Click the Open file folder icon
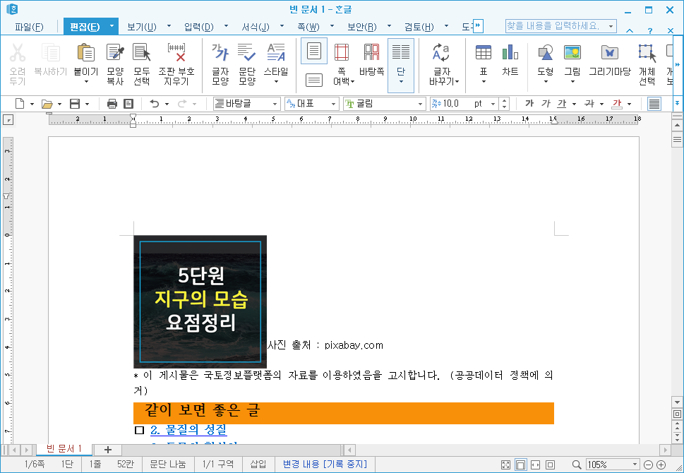This screenshot has width=684, height=473. 47,104
